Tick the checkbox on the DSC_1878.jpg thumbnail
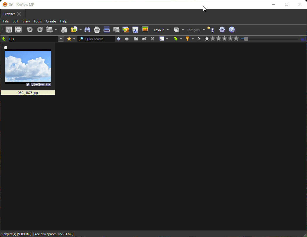This screenshot has width=307, height=237. (6, 48)
